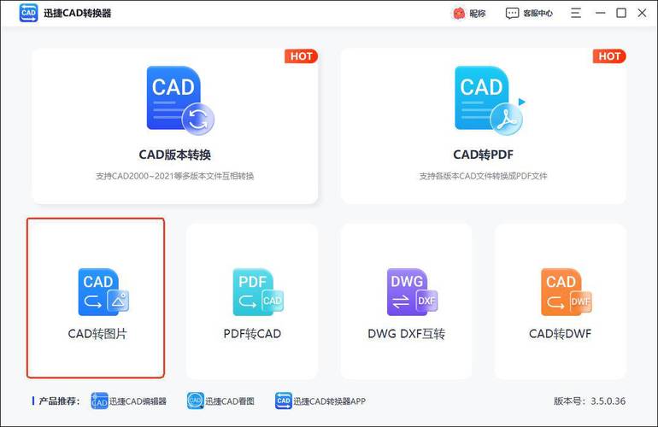Select the PDF转CAD icon
The image size is (658, 427).
[258, 292]
